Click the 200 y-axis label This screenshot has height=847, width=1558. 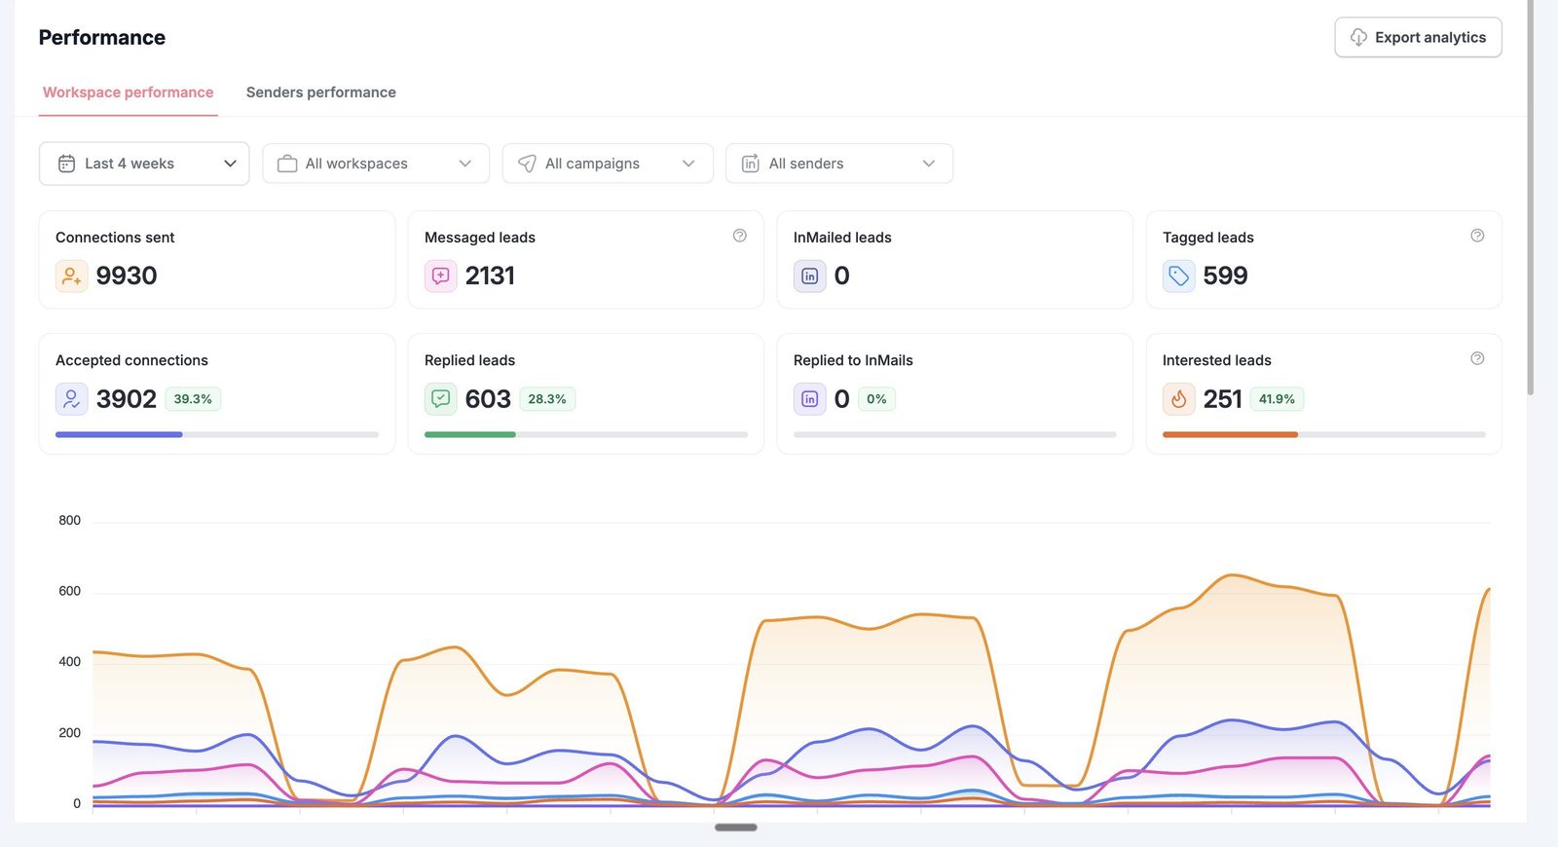pyautogui.click(x=70, y=733)
